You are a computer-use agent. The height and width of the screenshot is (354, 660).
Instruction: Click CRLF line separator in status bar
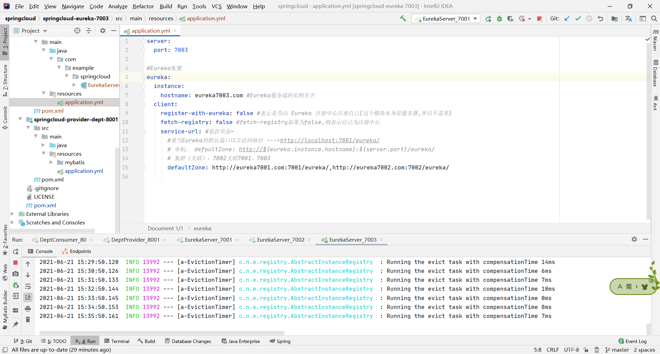(552, 350)
